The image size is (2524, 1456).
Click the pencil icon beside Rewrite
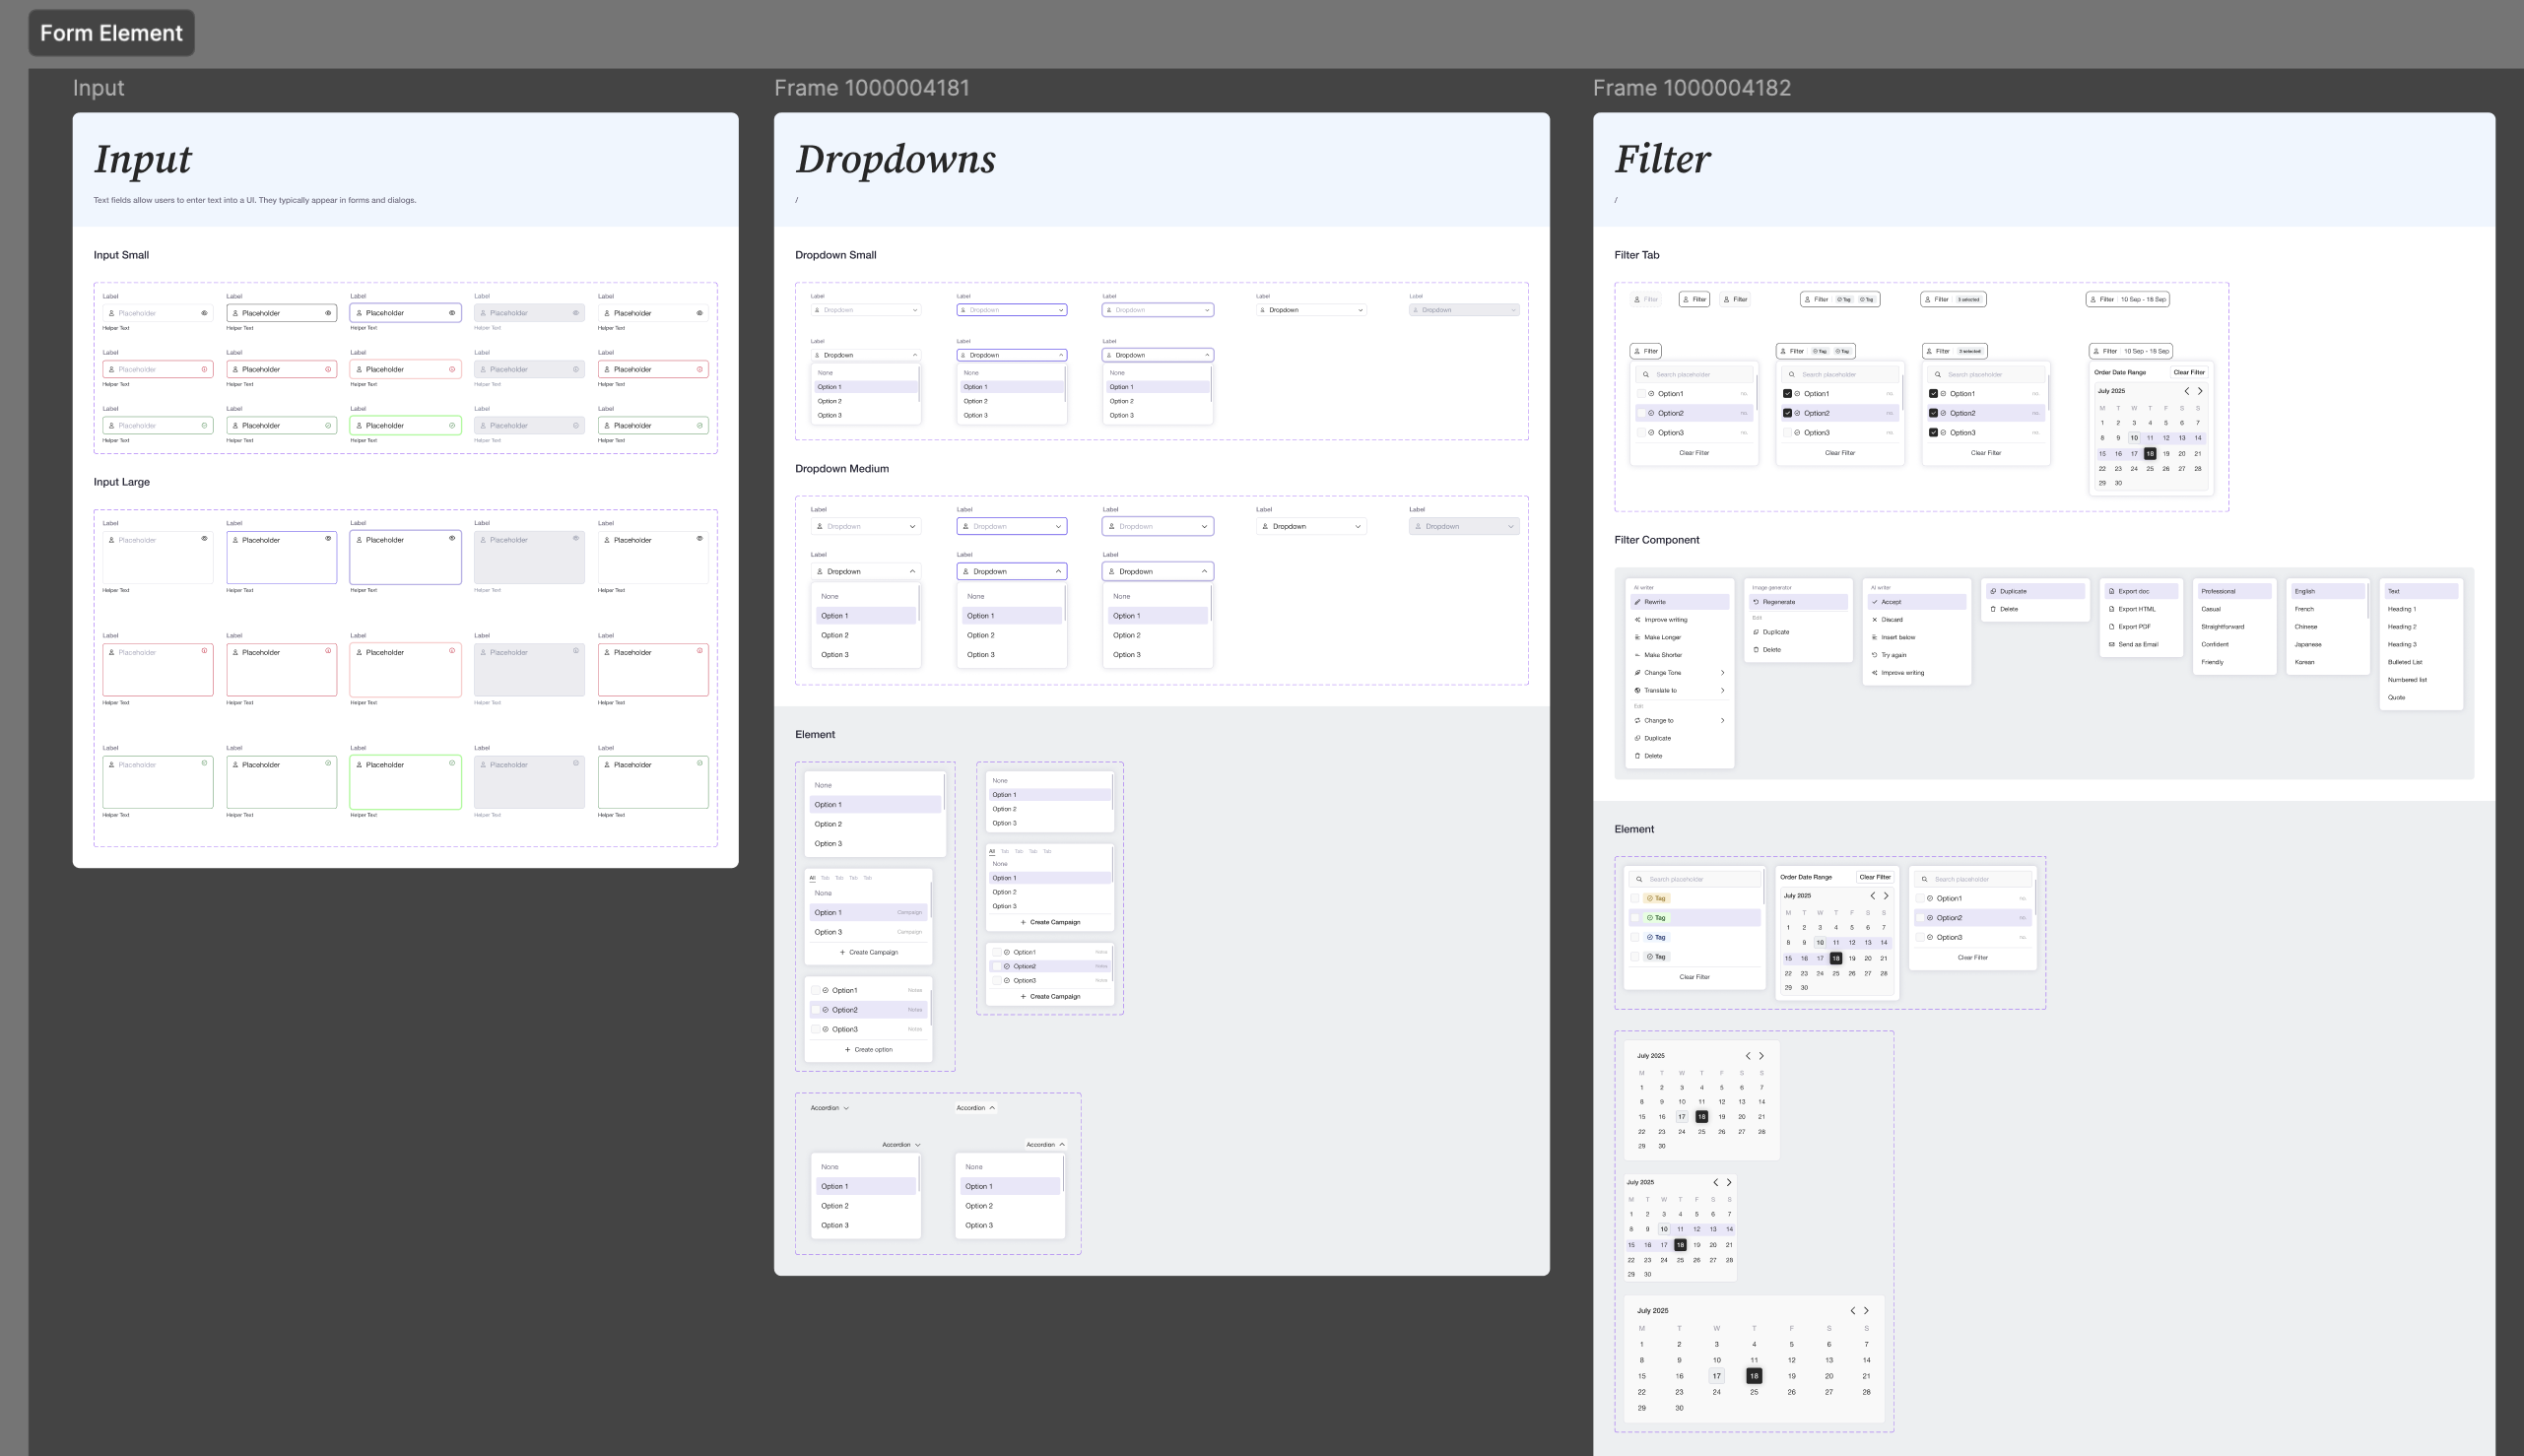click(1637, 602)
